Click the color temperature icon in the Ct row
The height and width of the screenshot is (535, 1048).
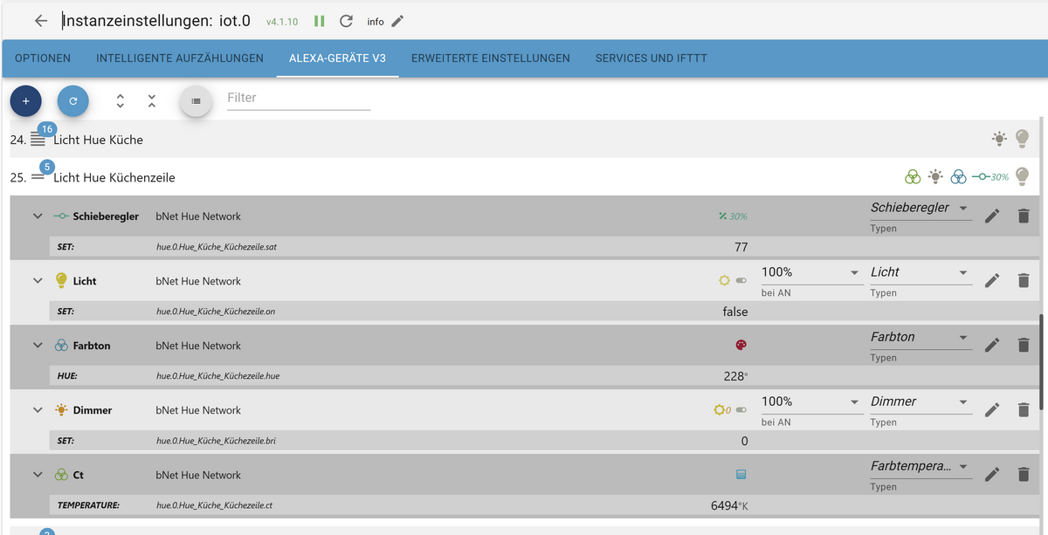(x=741, y=474)
